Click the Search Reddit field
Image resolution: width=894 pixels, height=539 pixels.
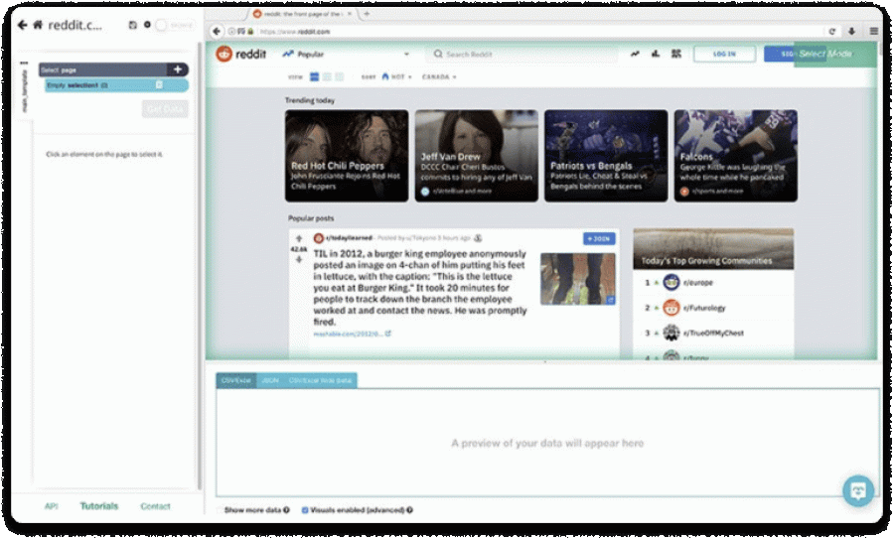click(x=521, y=55)
